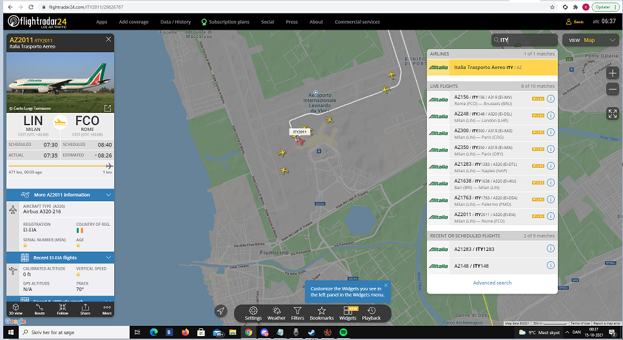Open Data / History menu
This screenshot has height=340, width=623.
pyautogui.click(x=175, y=22)
